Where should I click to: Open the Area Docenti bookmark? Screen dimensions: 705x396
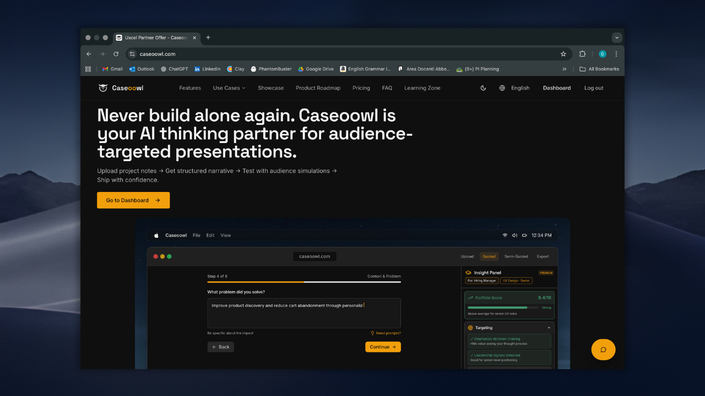point(424,69)
